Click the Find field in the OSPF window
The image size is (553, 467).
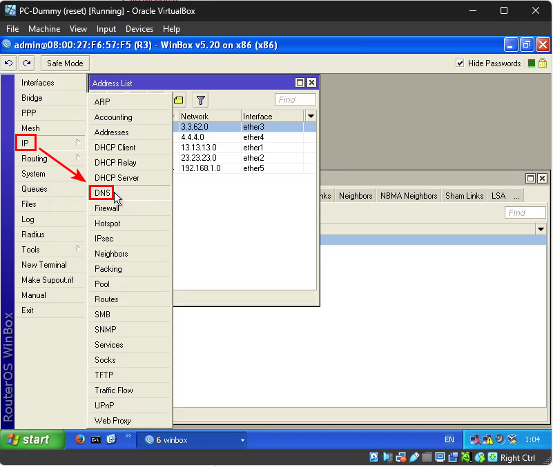pos(525,213)
